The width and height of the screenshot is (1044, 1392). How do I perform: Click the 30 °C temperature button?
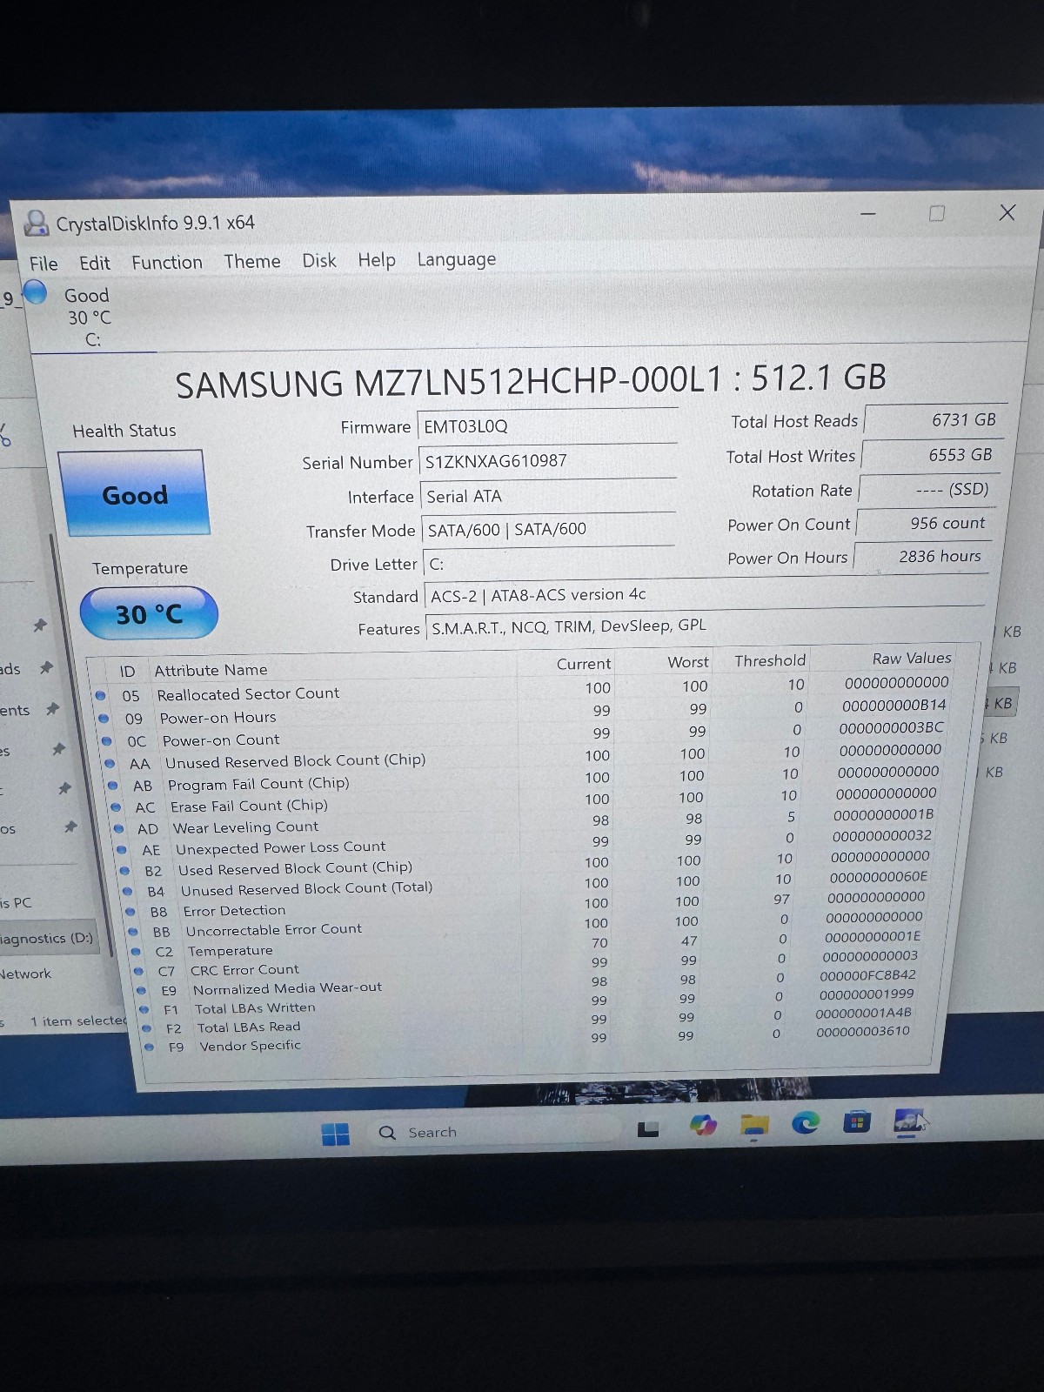[149, 613]
